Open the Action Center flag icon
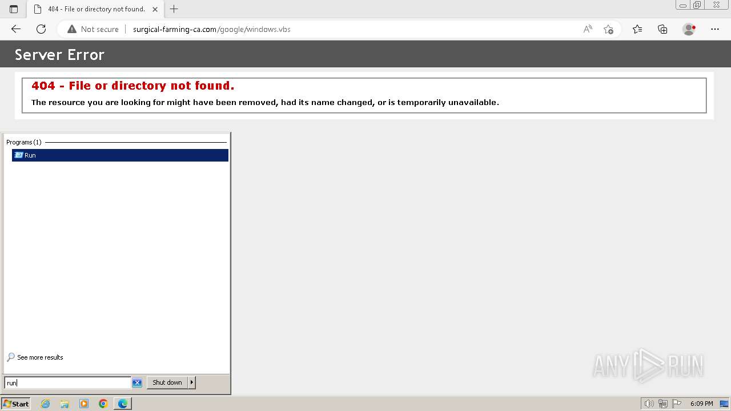 click(x=677, y=404)
